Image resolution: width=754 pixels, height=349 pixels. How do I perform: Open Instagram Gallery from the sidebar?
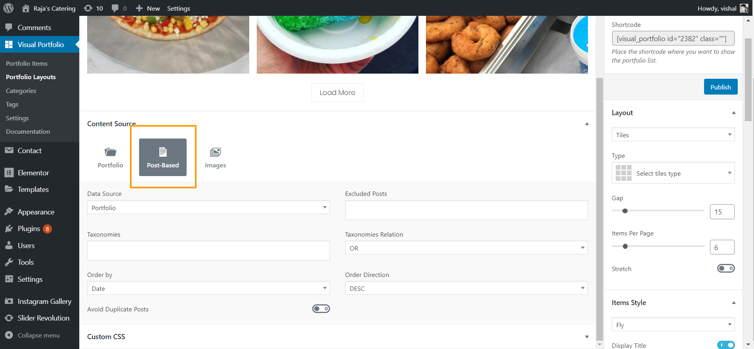pos(44,302)
